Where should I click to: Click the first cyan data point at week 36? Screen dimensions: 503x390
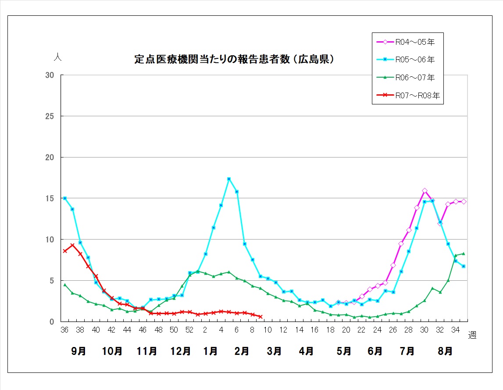65,198
